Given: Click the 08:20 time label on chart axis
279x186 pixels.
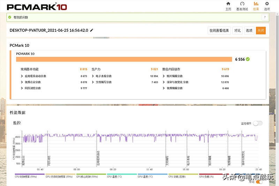Looking at the screenshot, I should point(113,170).
